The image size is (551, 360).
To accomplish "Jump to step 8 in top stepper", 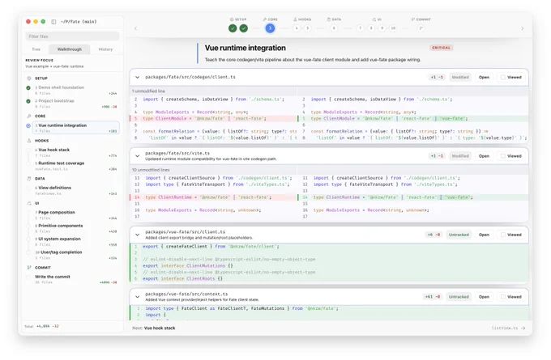I will [x=371, y=28].
